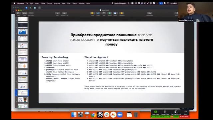Open the Window menu

tap(81, 3)
